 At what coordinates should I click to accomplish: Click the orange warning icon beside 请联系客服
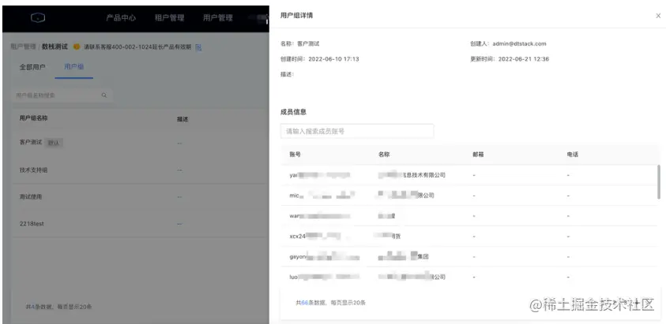(77, 47)
